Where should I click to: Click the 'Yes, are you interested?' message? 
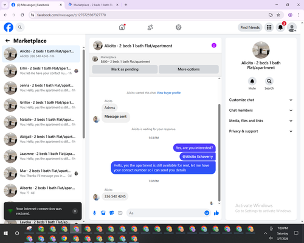(x=195, y=148)
